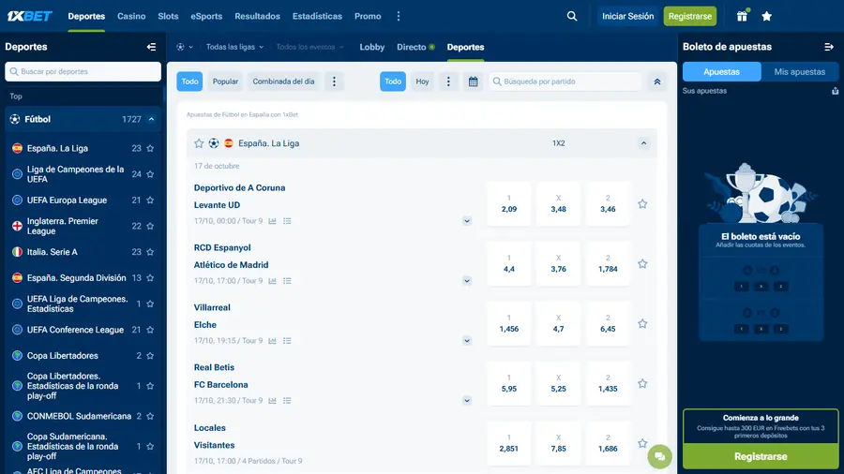This screenshot has width=844, height=474.
Task: Open the Casino menu item
Action: pyautogui.click(x=131, y=16)
